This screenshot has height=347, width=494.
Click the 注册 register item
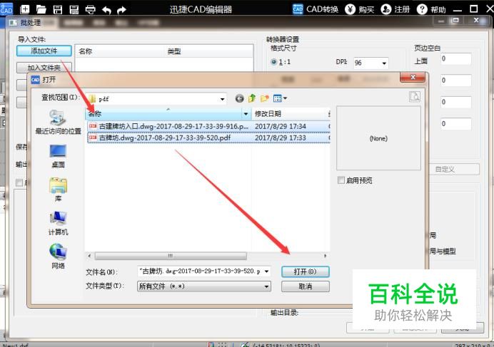[x=395, y=9]
